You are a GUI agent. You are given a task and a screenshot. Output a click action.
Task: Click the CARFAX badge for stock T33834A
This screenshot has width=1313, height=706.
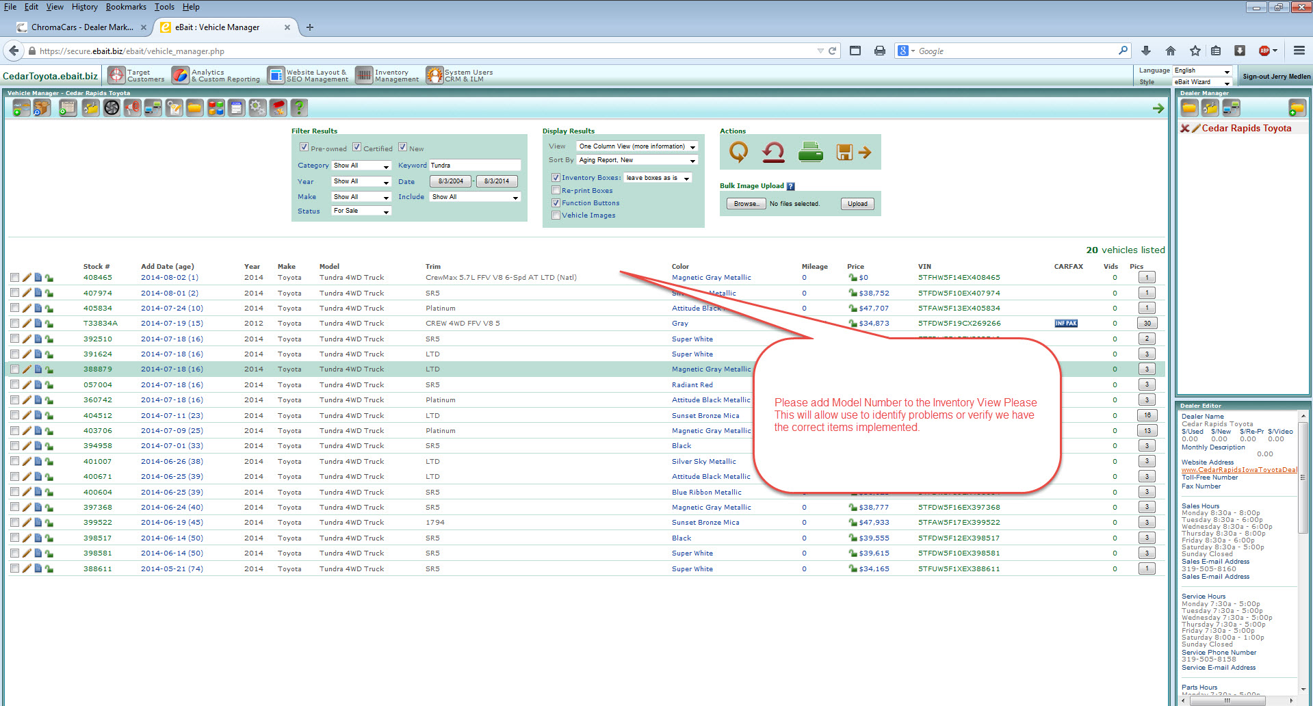pyautogui.click(x=1066, y=324)
